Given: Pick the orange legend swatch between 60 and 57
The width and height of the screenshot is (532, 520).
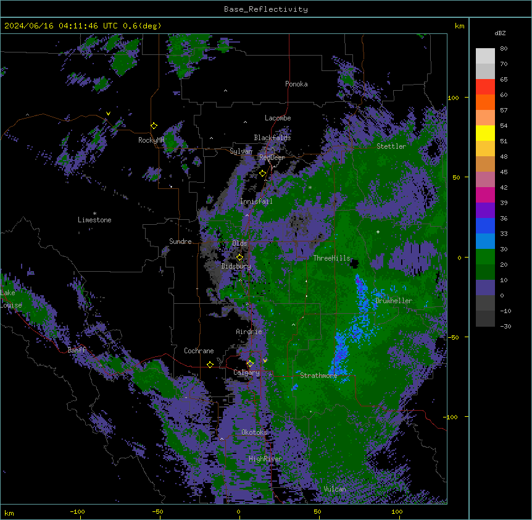Looking at the screenshot, I should (x=485, y=102).
